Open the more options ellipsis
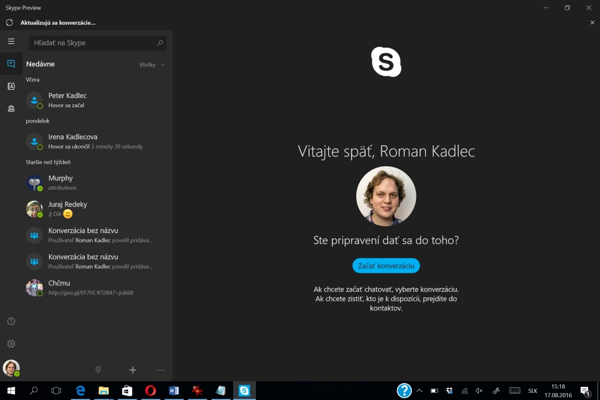The image size is (600, 400). click(x=161, y=370)
